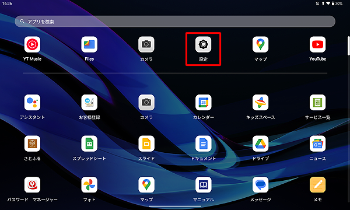Tap the bottom navigation gesture handle
Screen dimensions: 350x210
(175, 206)
